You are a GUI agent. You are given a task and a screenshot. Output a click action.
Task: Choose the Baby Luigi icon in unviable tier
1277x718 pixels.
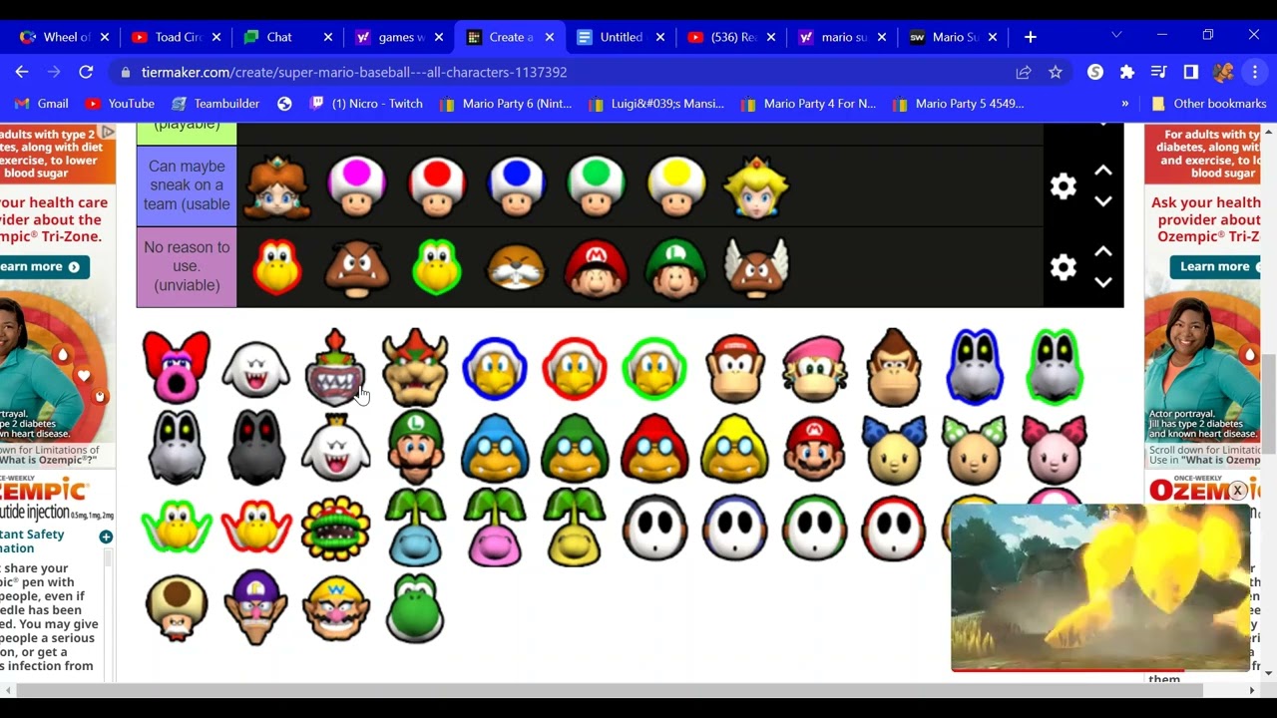coord(675,267)
